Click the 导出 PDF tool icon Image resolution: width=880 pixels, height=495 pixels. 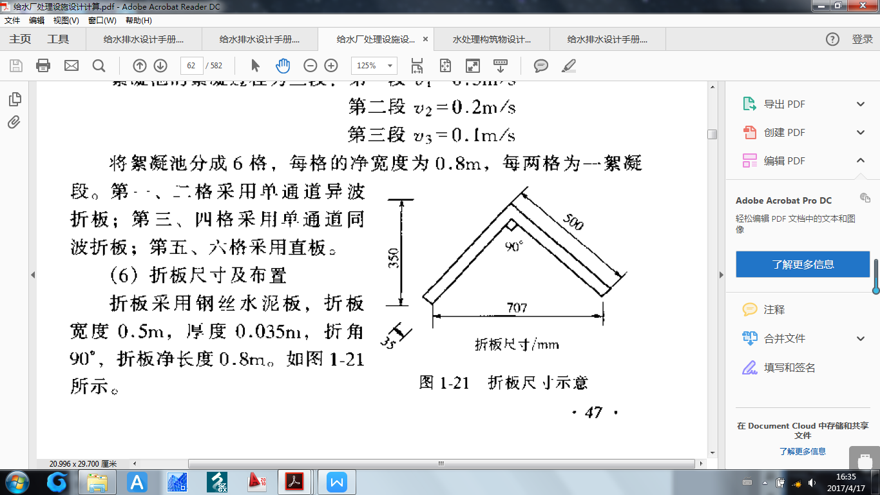[749, 104]
